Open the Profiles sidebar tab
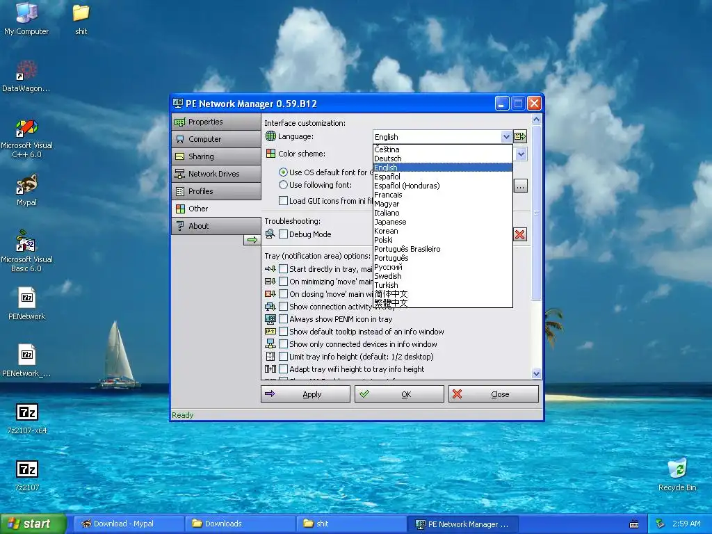 click(x=216, y=191)
